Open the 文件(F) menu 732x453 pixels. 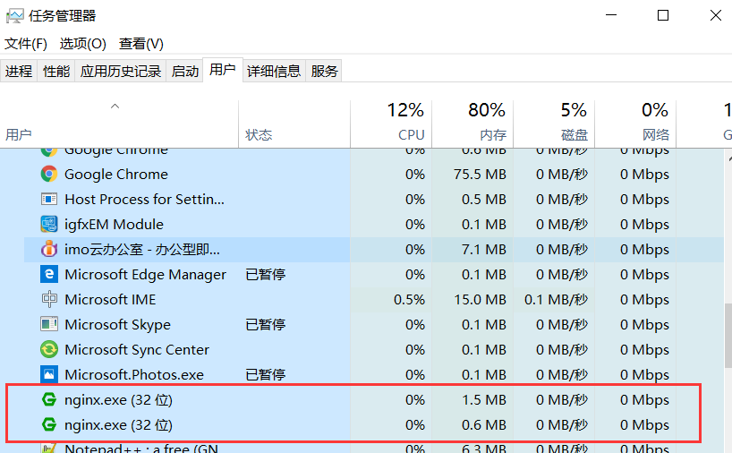pos(26,44)
